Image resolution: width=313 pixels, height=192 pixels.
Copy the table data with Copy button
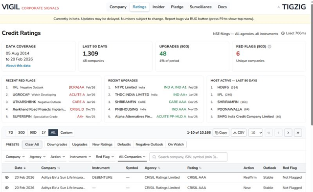[x=221, y=133]
